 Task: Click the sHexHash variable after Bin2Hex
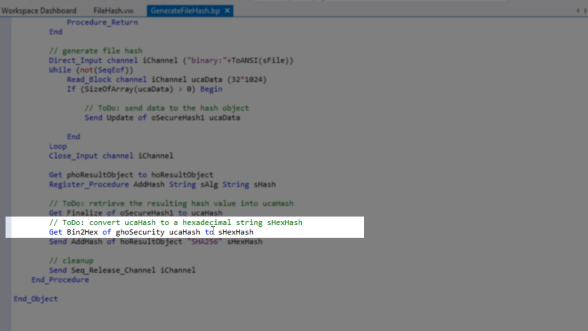coord(236,232)
